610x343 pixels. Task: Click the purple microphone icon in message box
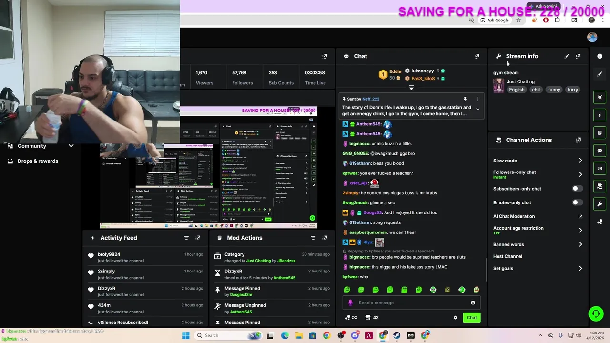[x=350, y=303]
